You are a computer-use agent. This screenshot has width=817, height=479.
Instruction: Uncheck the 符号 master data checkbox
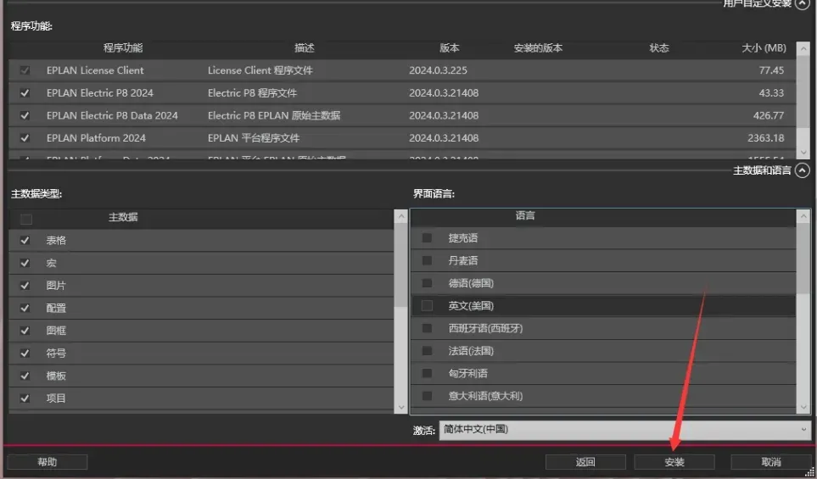(25, 353)
